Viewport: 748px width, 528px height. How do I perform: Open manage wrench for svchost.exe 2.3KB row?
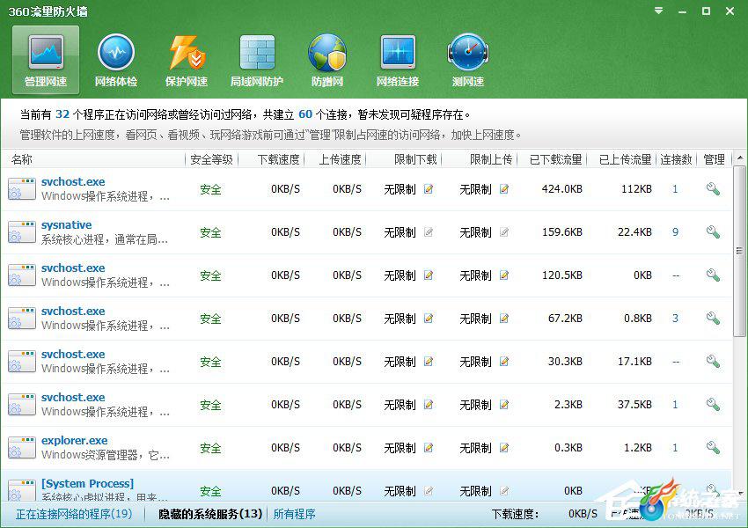point(713,404)
